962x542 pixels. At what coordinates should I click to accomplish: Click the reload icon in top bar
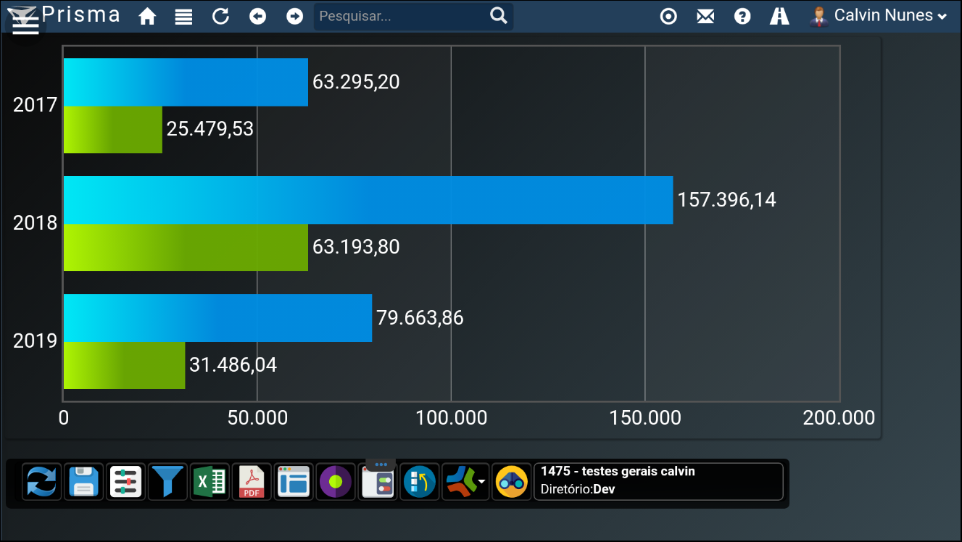click(x=221, y=16)
